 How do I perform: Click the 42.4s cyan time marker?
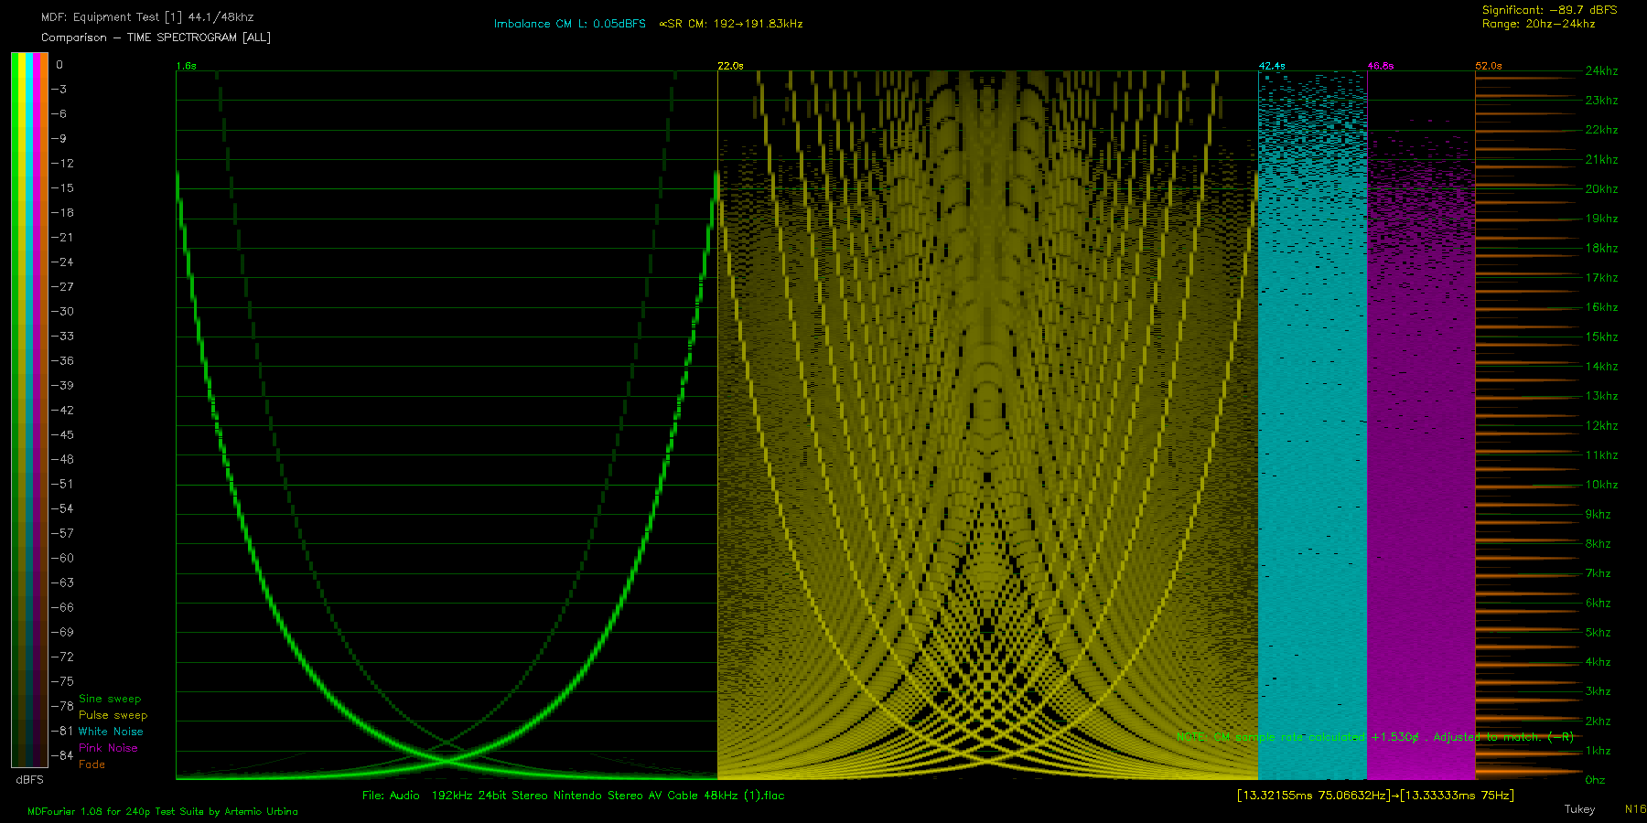click(x=1271, y=66)
